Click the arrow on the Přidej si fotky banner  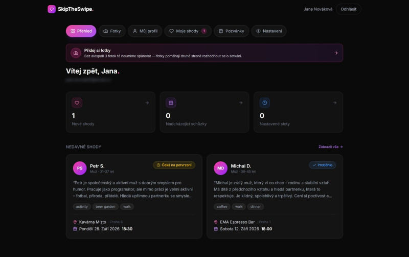point(336,53)
